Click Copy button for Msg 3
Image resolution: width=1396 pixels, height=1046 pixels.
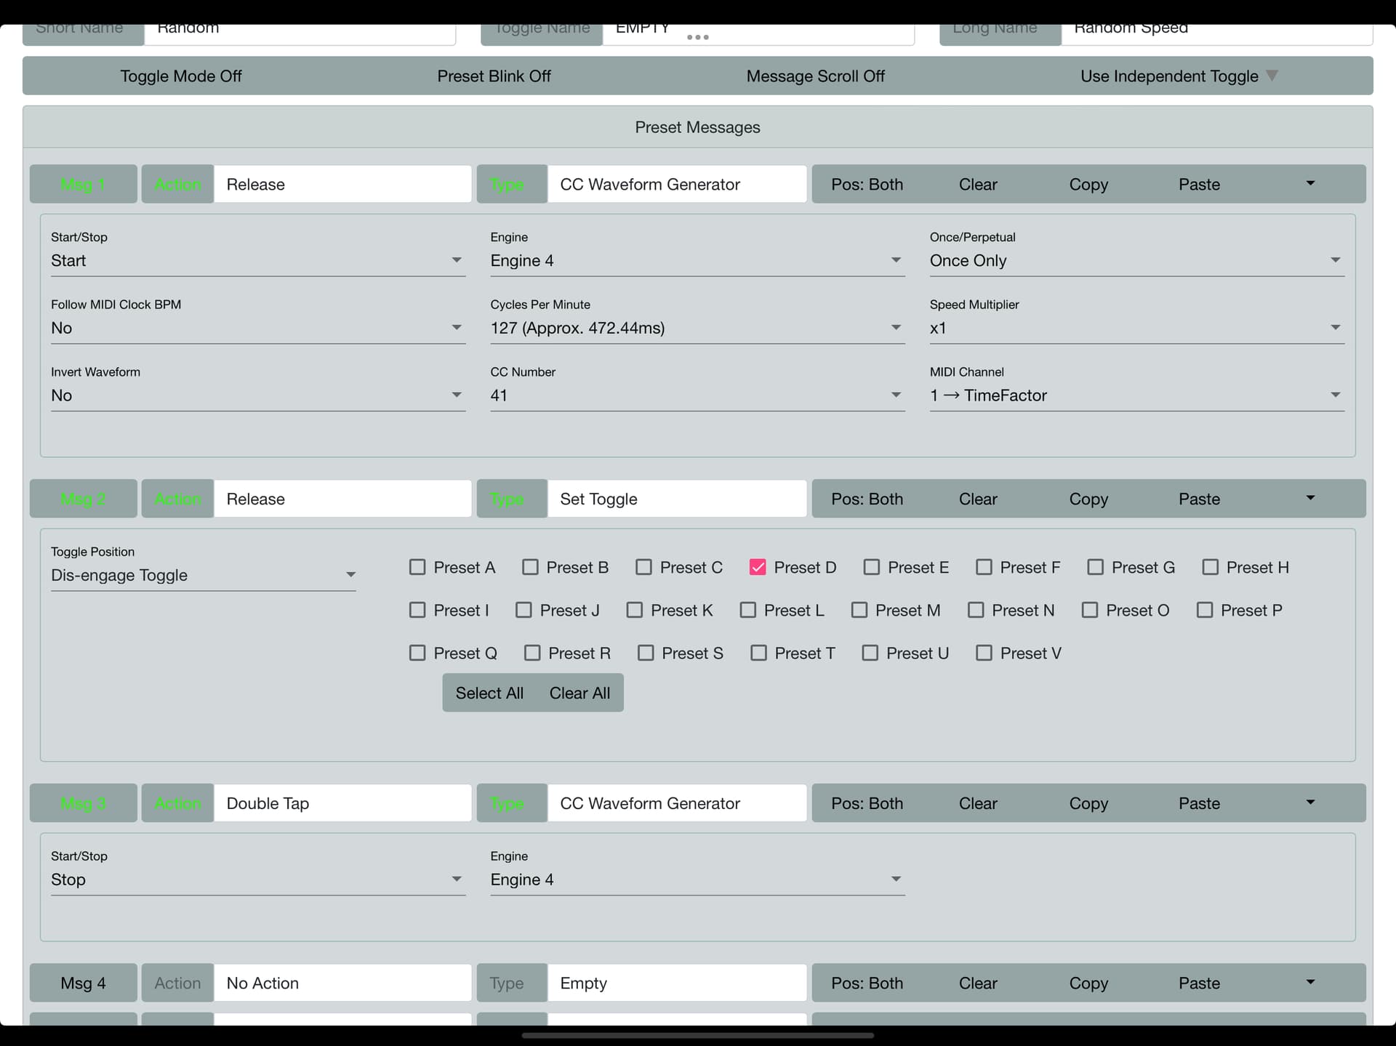(1088, 803)
